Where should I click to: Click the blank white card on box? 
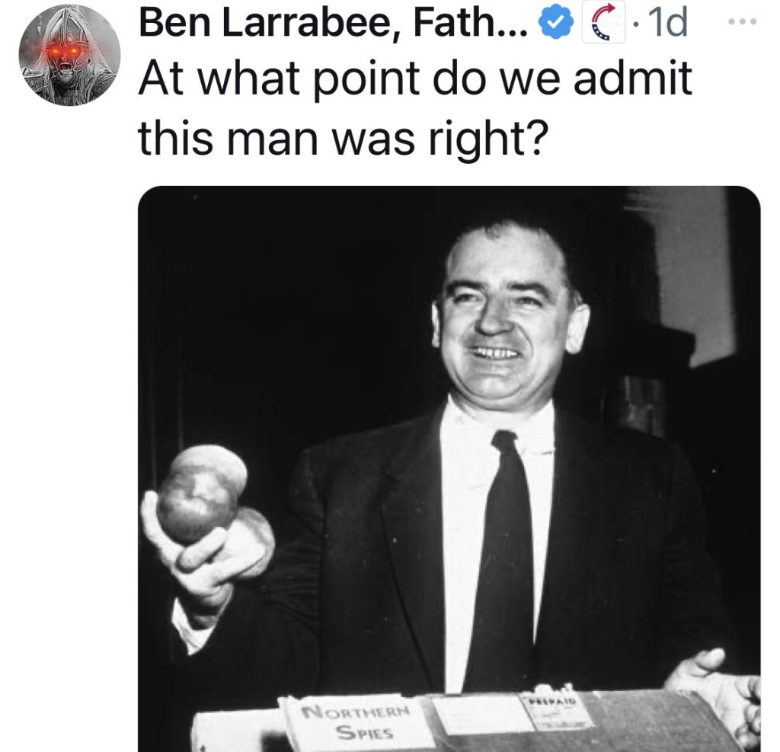pos(478,714)
